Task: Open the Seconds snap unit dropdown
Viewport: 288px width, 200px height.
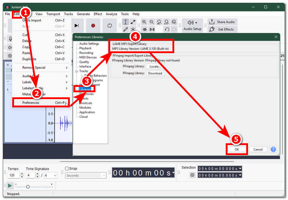Action: point(86,176)
